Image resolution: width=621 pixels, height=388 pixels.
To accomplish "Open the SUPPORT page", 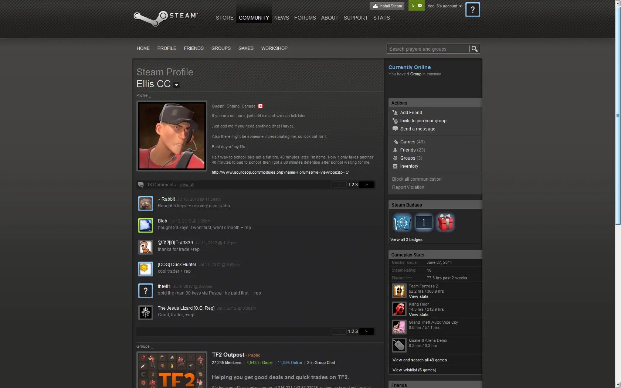I will (356, 18).
